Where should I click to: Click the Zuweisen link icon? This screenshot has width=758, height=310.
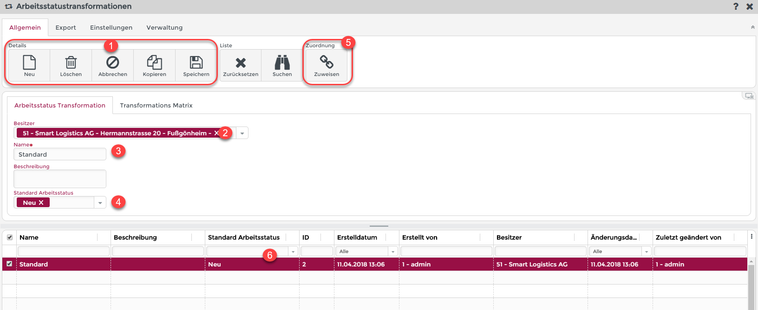click(327, 63)
